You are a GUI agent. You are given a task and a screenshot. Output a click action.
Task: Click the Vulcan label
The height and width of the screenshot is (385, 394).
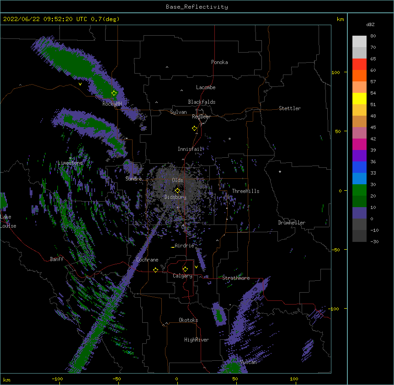(248, 362)
